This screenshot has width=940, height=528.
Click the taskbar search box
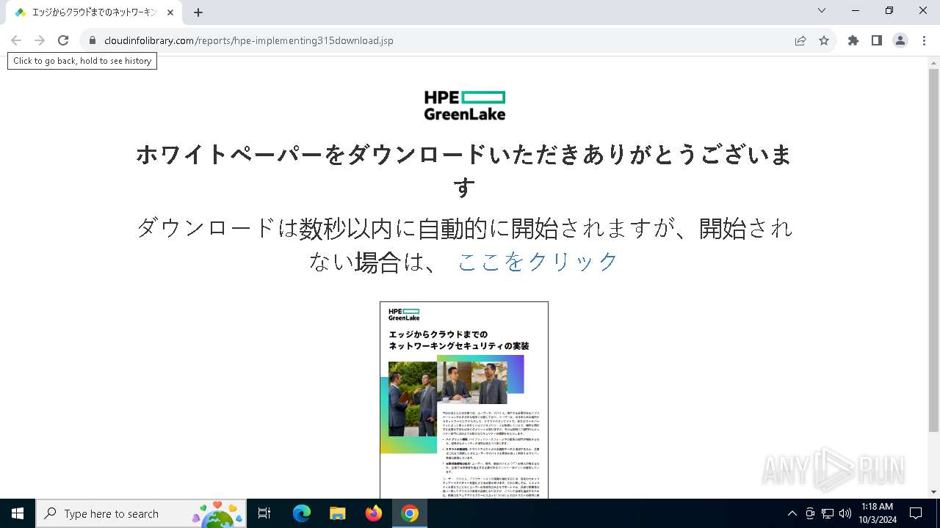tap(141, 513)
